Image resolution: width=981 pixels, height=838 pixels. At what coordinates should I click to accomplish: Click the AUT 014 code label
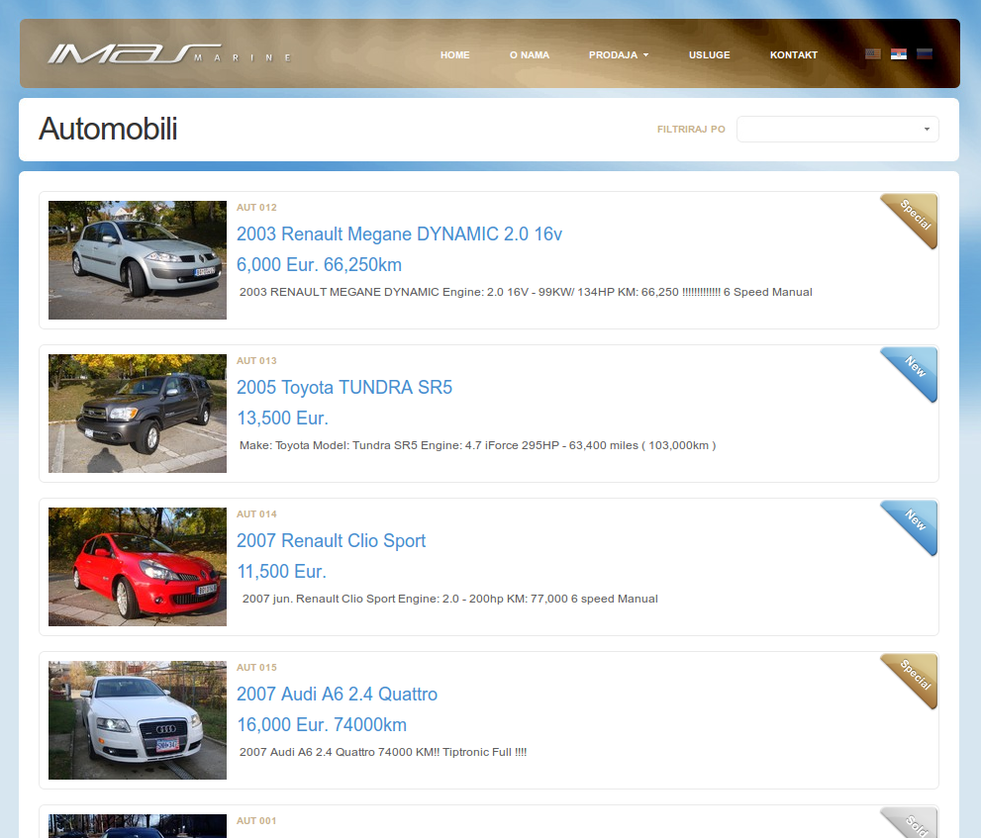tap(256, 513)
